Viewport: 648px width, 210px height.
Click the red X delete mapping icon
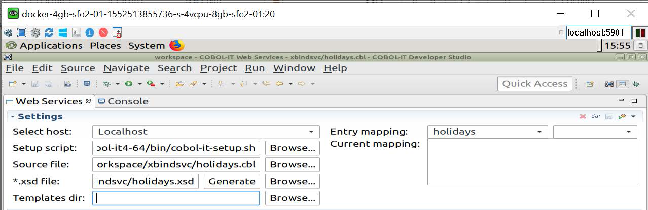click(x=583, y=116)
